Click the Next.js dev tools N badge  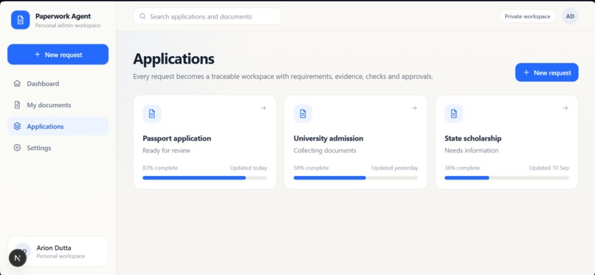point(18,258)
